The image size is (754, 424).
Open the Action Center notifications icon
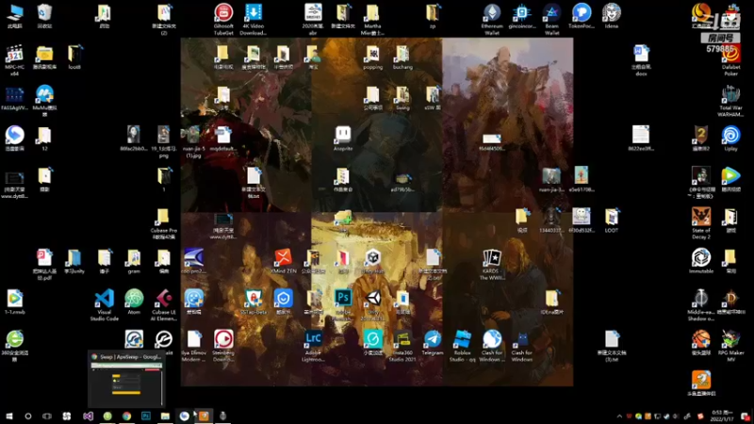point(745,416)
